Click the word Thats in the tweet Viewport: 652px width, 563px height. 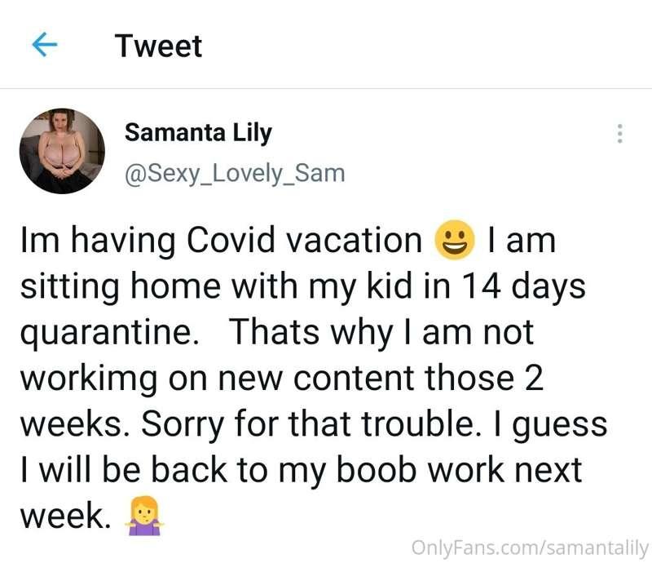coord(275,332)
